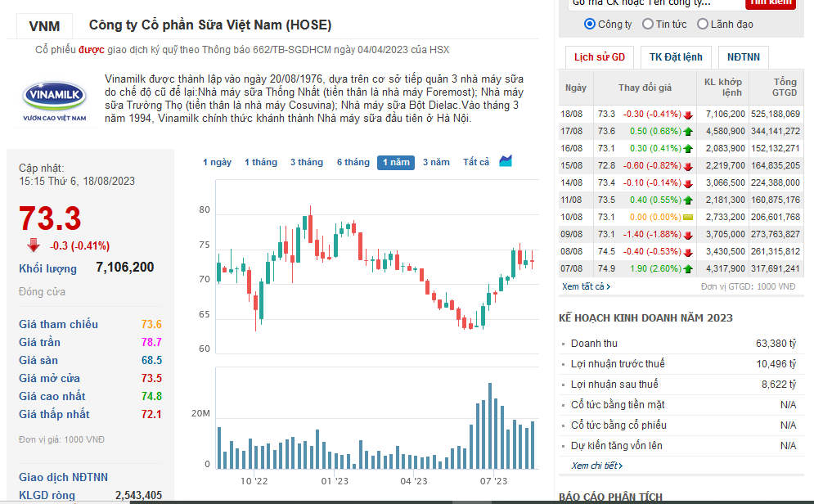
Task: Click the Tổng GTGD column header
Action: 776,88
